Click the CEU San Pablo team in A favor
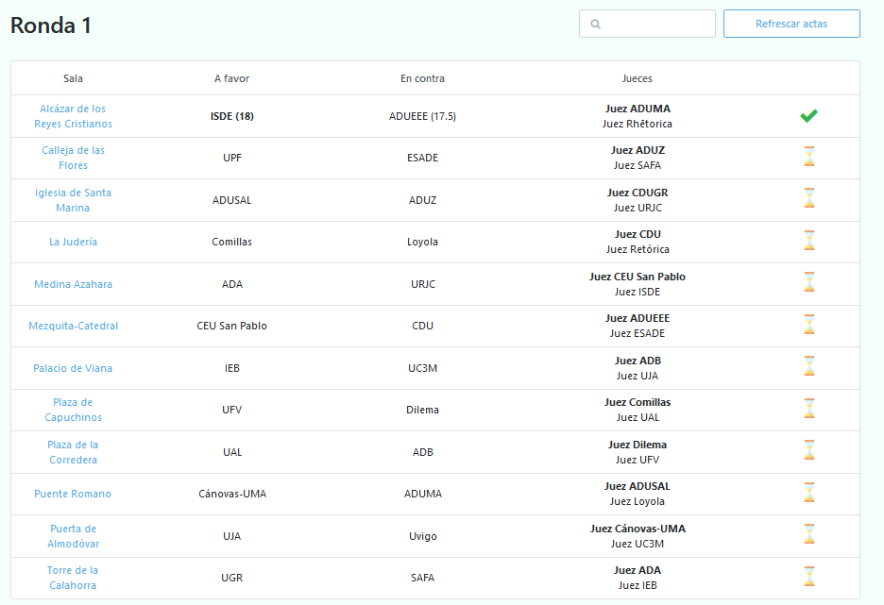 click(x=231, y=326)
